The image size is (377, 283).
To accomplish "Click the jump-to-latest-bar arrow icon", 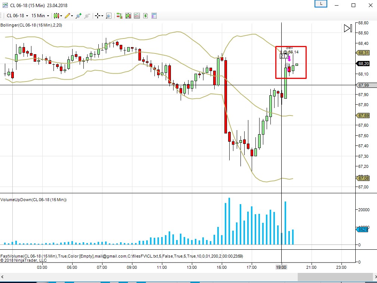I will 348,28.
